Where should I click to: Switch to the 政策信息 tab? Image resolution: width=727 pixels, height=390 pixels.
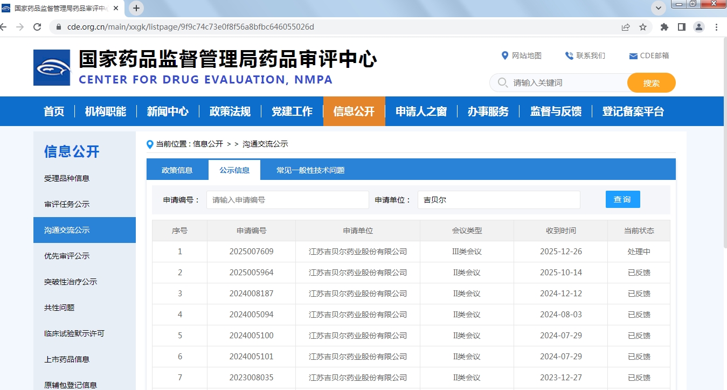point(177,170)
